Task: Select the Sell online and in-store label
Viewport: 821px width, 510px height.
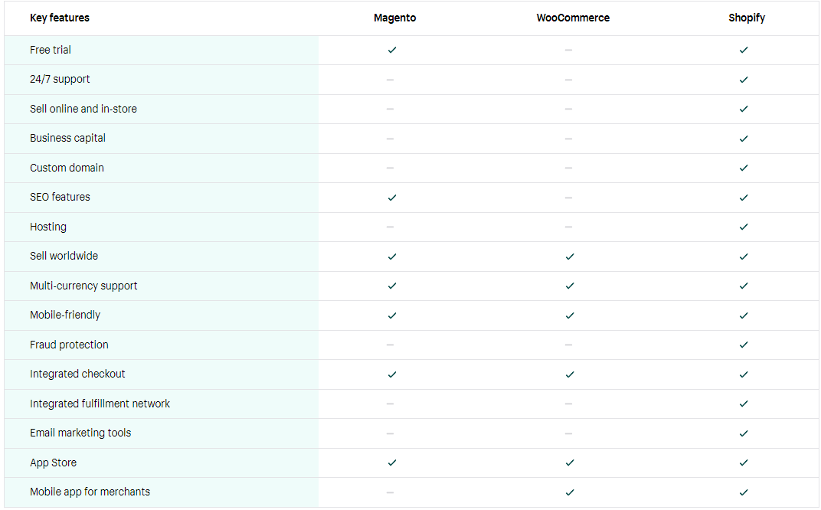Action: click(83, 109)
